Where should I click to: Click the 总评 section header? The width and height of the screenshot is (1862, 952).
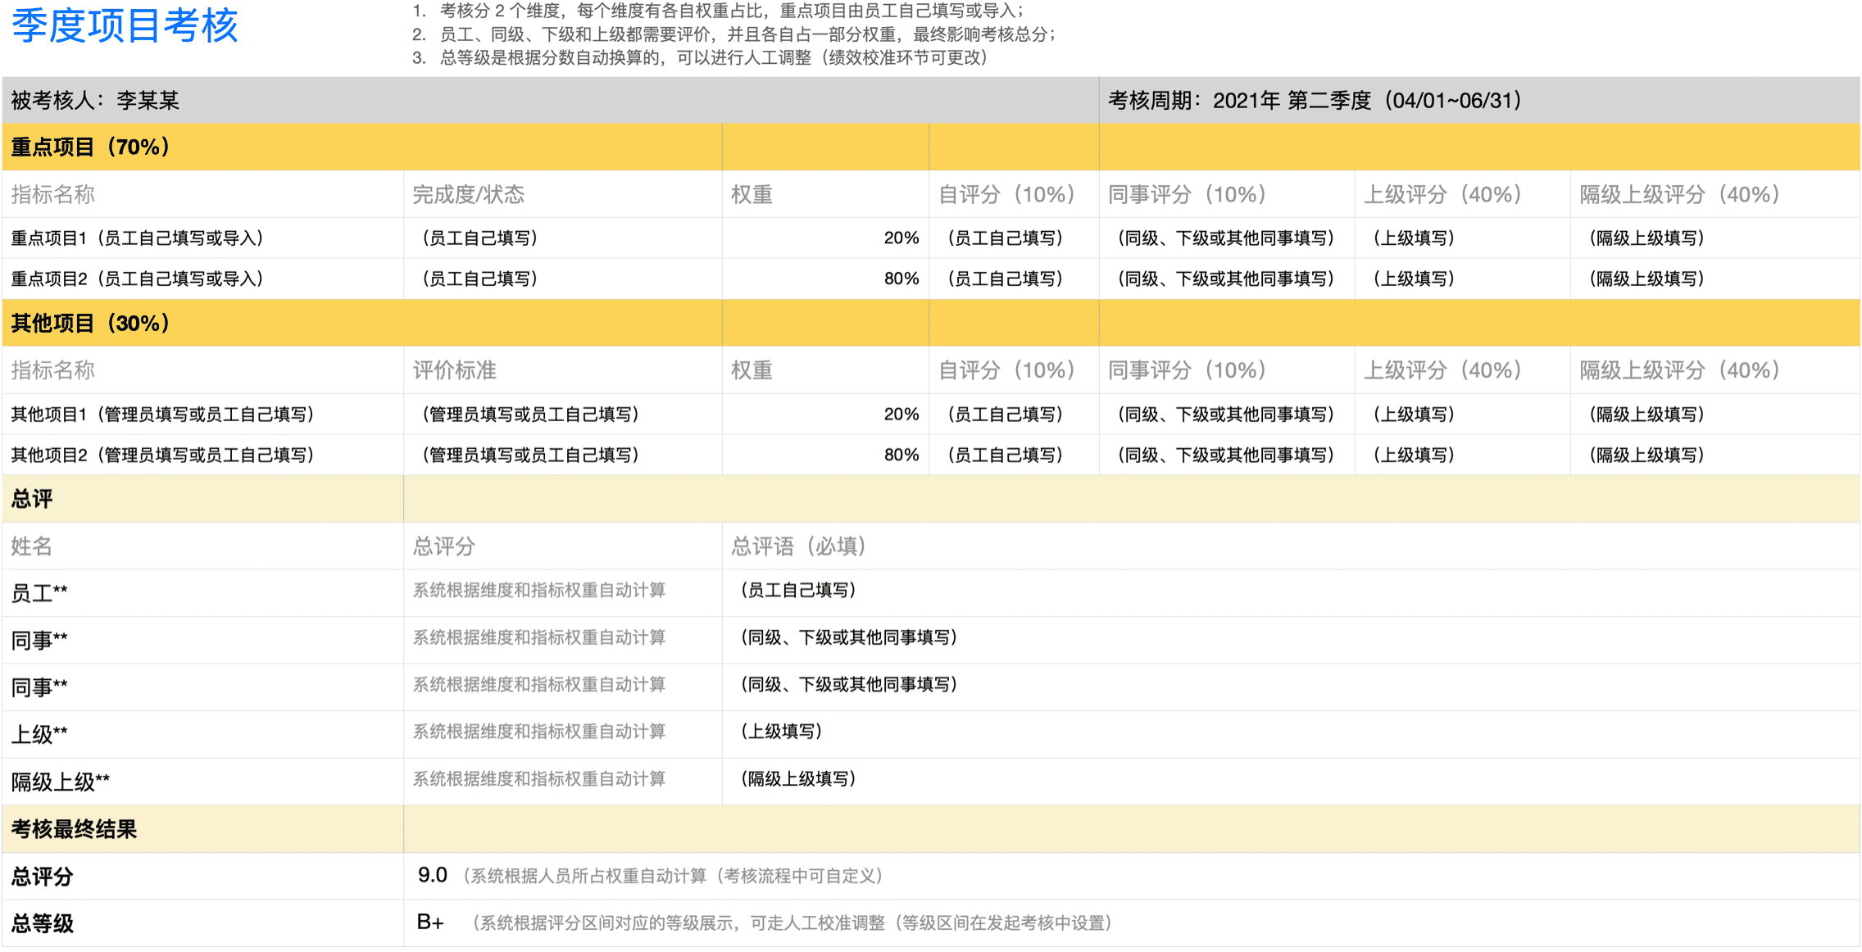tap(203, 499)
